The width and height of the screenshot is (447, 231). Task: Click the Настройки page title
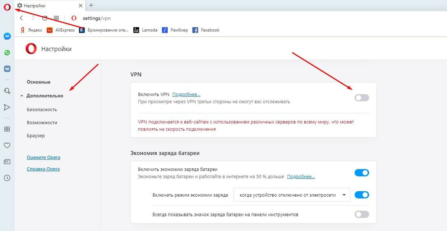tap(56, 49)
